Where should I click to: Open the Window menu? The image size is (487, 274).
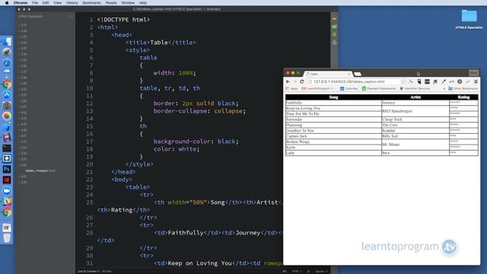click(x=128, y=3)
